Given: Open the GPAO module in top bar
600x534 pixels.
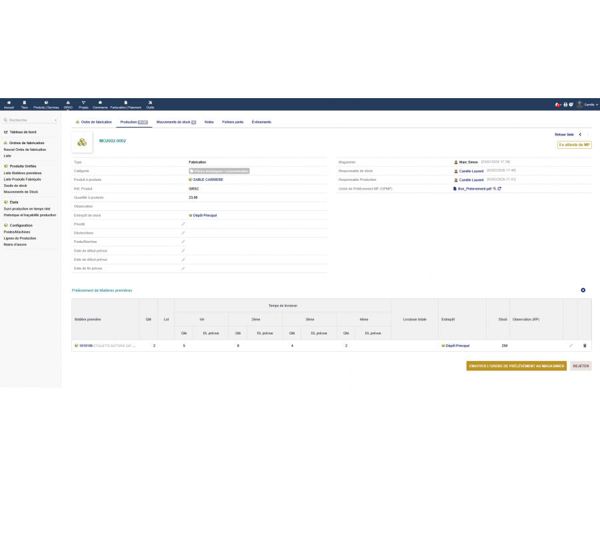Looking at the screenshot, I should pyautogui.click(x=68, y=104).
